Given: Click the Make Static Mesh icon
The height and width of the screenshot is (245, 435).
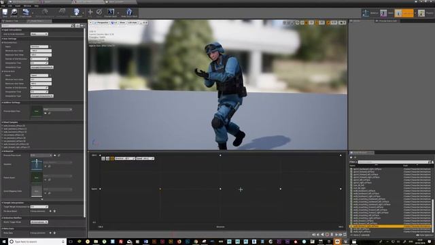Looking at the screenshot, I should click(129, 12).
